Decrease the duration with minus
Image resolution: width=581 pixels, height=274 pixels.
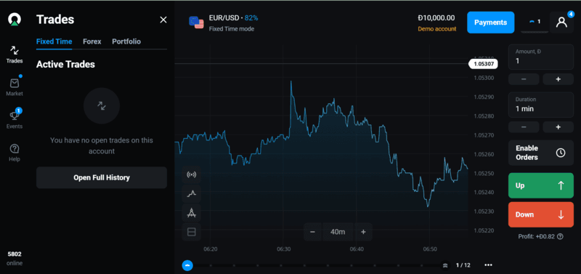click(x=524, y=126)
